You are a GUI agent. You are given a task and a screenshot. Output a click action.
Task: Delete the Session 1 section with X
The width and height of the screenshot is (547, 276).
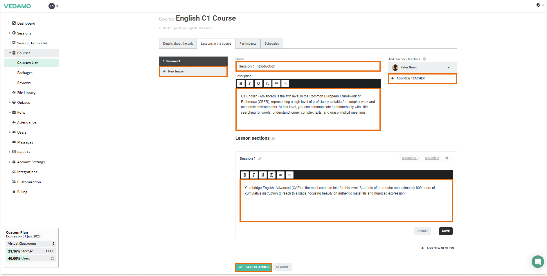(447, 158)
